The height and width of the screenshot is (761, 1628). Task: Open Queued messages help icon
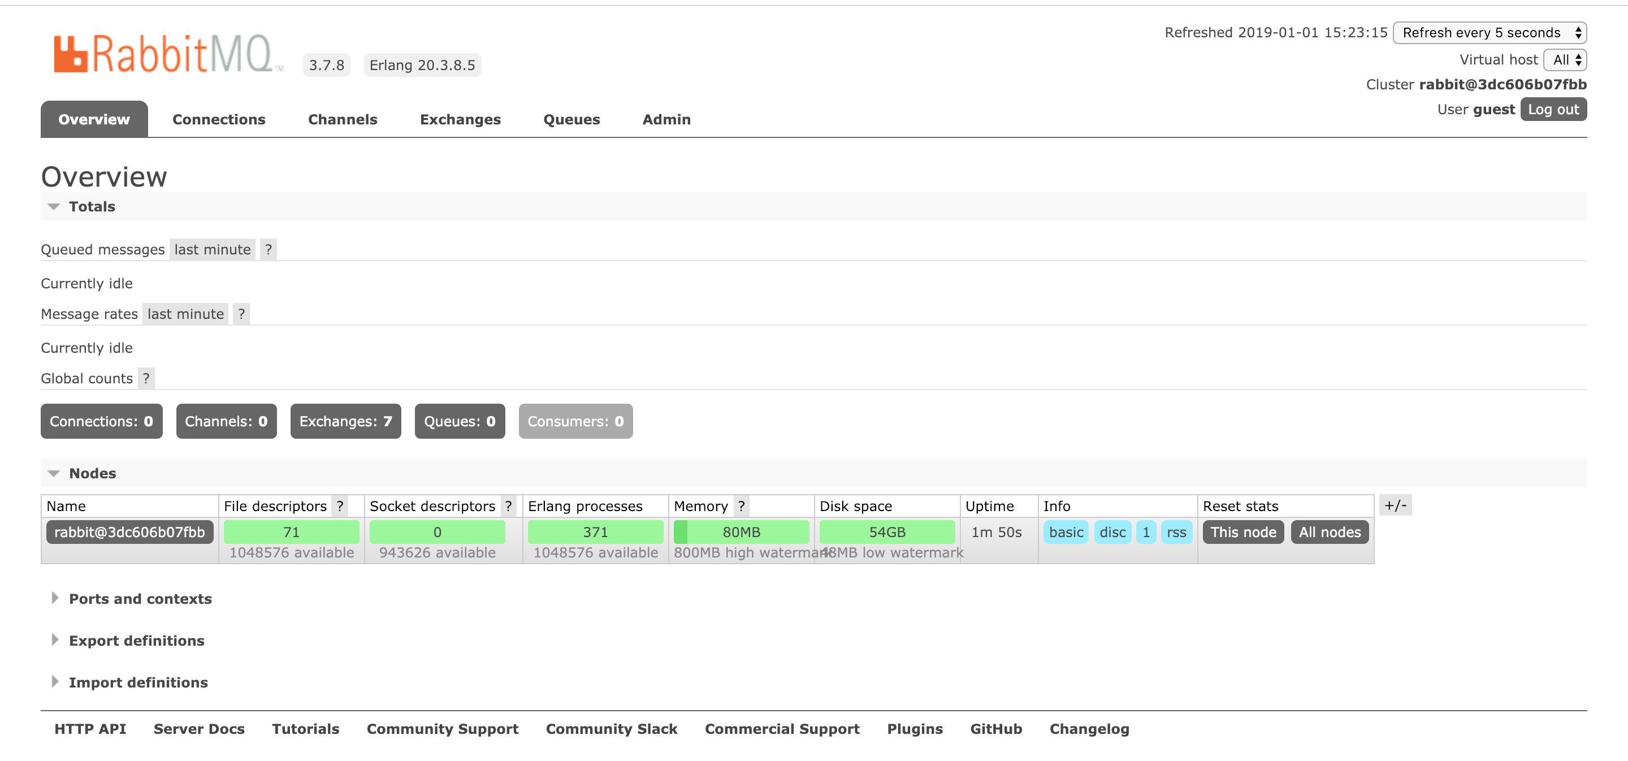click(268, 249)
